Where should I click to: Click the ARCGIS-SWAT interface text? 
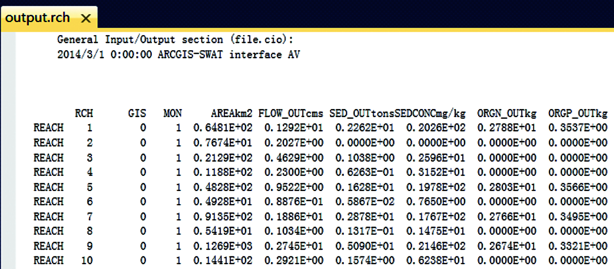pos(228,54)
